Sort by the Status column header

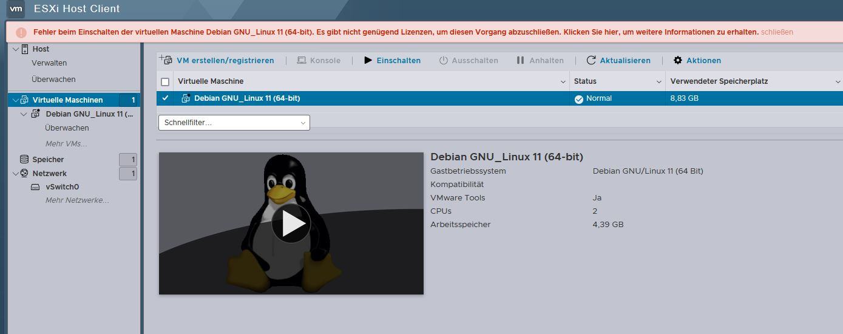click(x=585, y=81)
